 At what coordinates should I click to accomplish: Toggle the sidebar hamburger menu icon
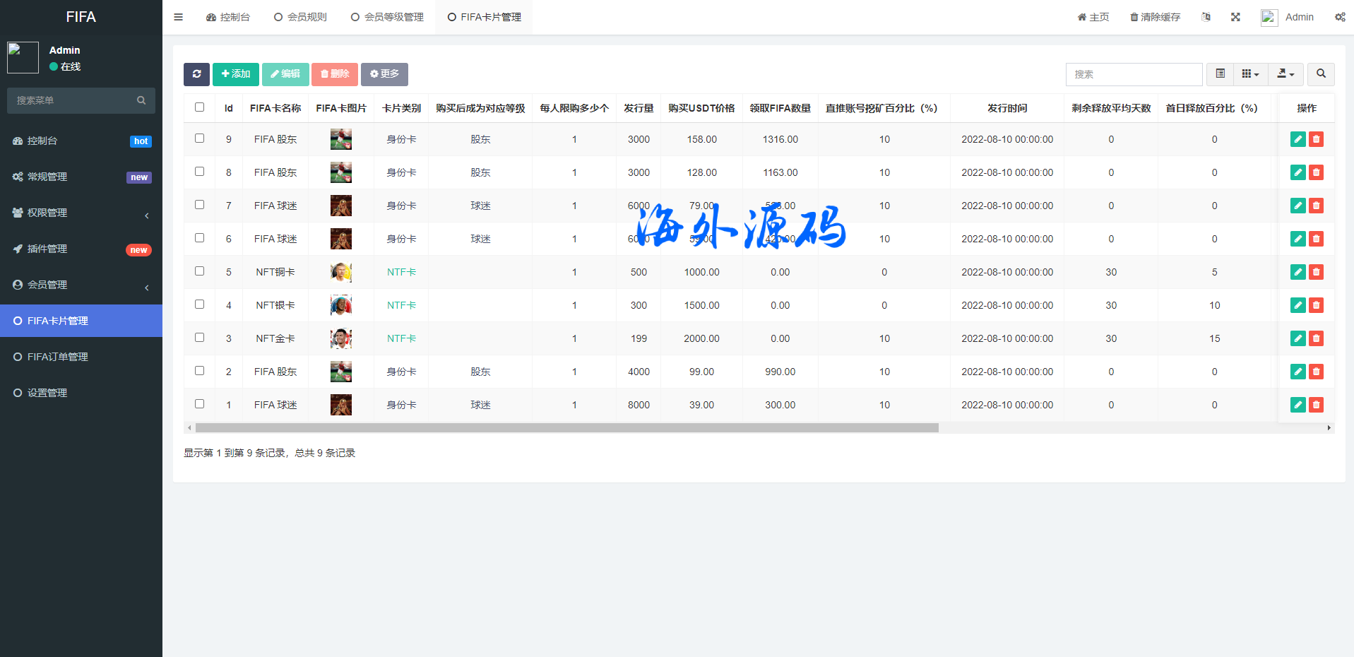coord(179,17)
